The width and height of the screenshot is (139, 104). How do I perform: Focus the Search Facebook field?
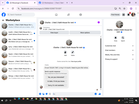[x=21, y=15]
